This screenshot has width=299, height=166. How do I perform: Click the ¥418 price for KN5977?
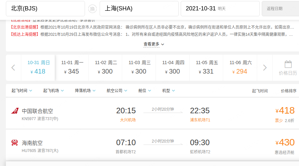point(285,111)
